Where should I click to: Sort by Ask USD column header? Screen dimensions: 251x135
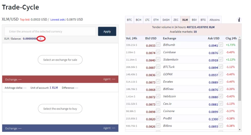[x=214, y=38]
